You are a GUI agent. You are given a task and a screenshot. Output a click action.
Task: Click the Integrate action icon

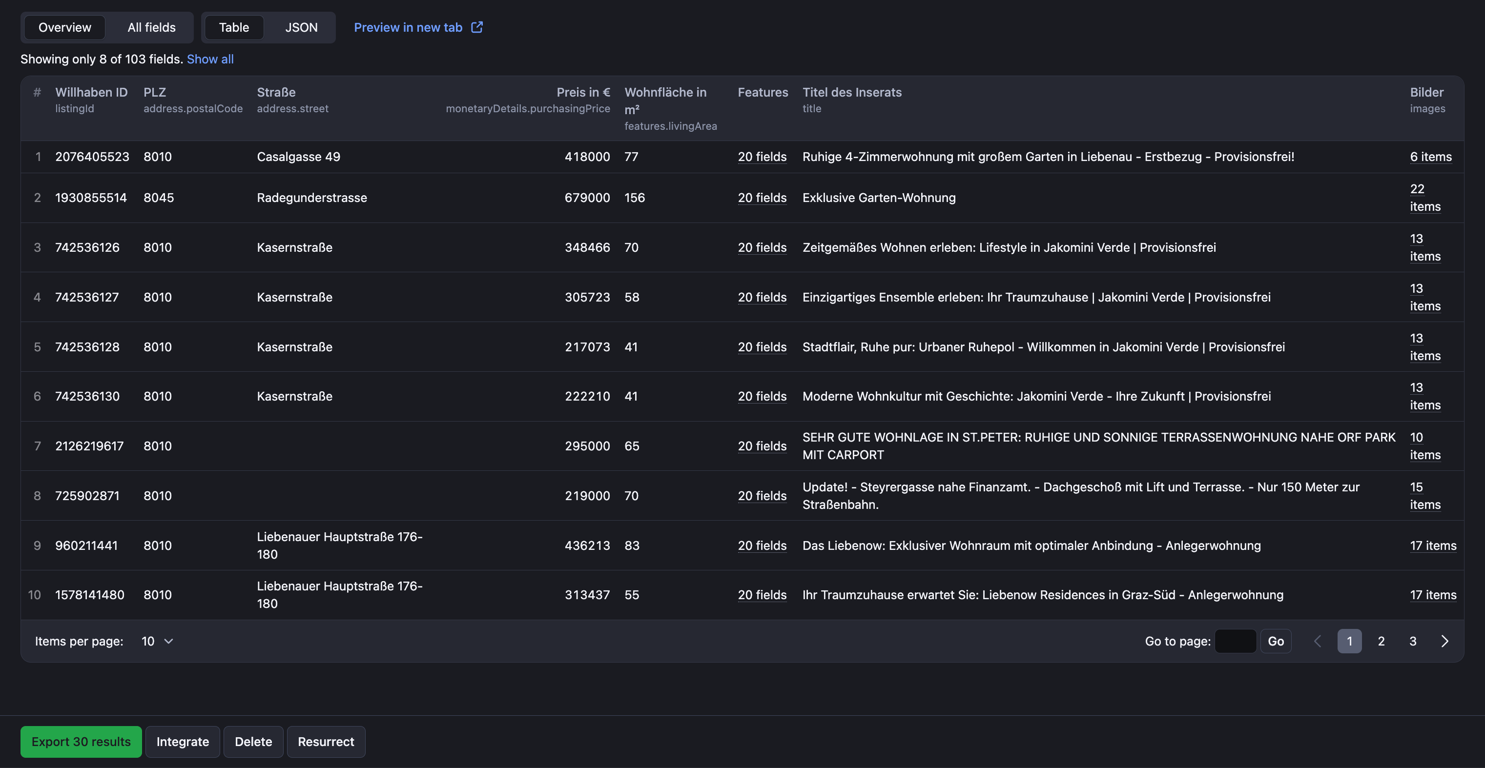click(182, 742)
